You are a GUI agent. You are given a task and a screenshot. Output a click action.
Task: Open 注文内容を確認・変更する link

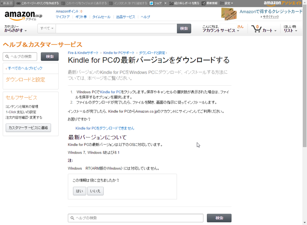point(24,117)
